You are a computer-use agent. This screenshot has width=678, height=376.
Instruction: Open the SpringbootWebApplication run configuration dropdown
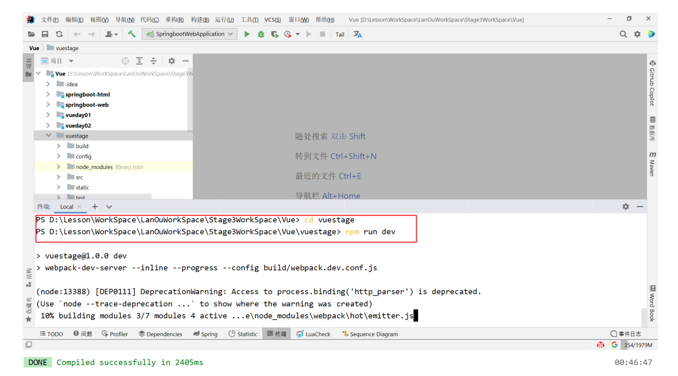coord(190,34)
